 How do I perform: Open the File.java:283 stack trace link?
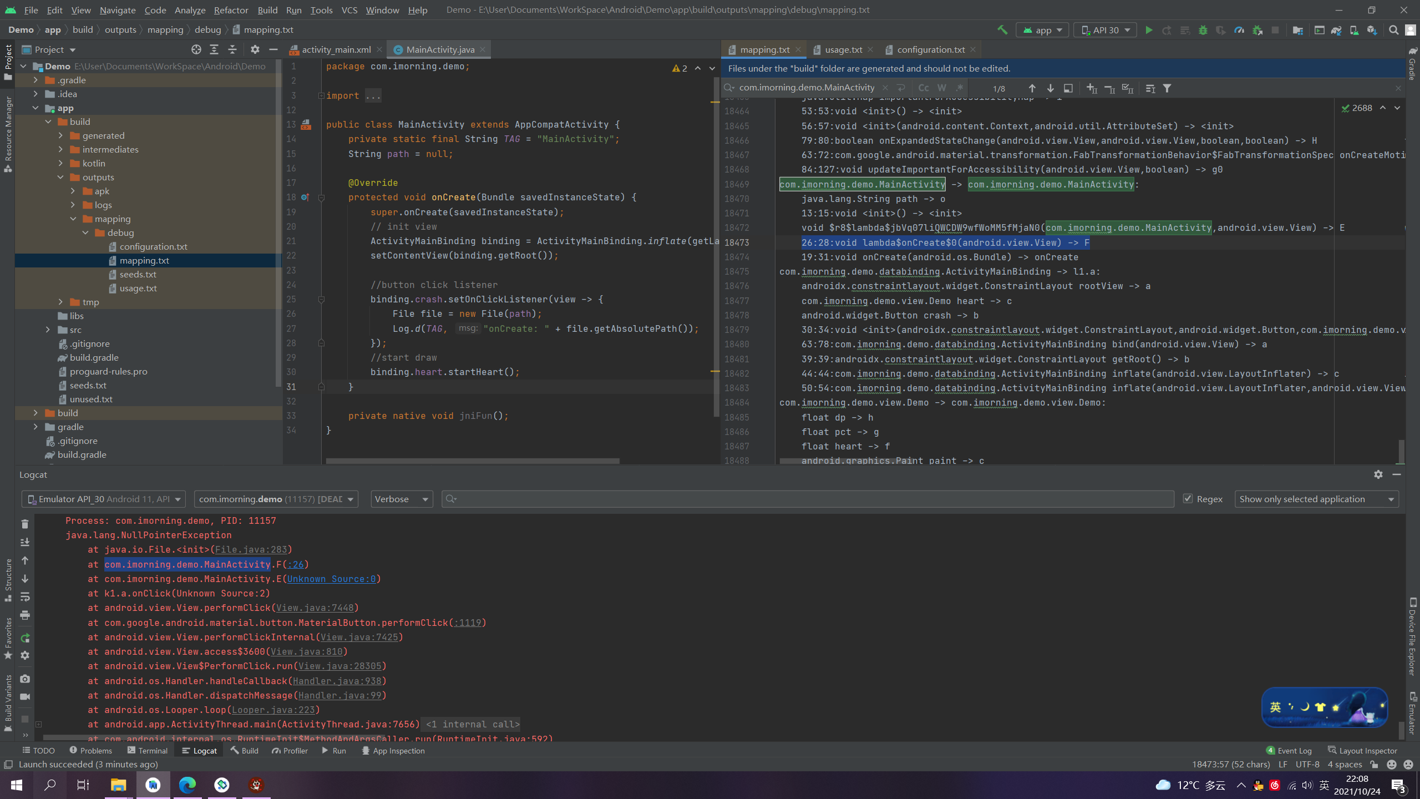tap(251, 549)
